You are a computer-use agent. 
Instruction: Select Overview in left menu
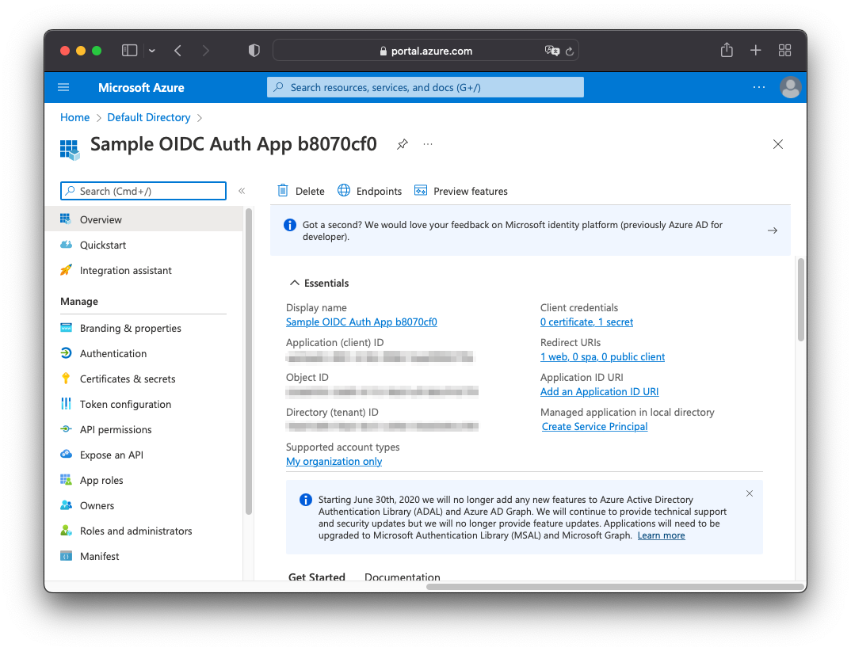[144, 219]
